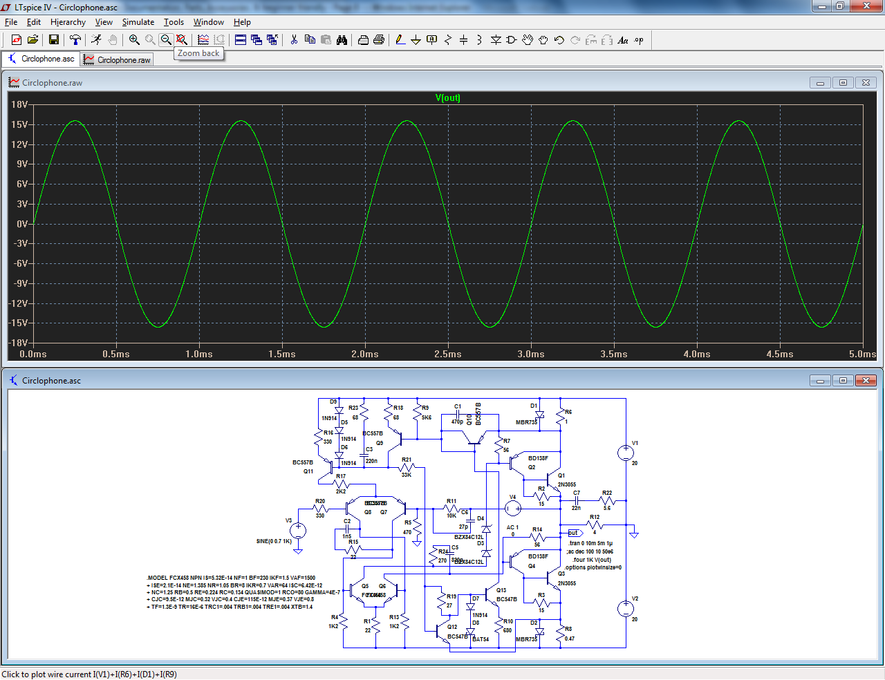The width and height of the screenshot is (885, 680).
Task: Place a capacitor component tool
Action: (x=464, y=40)
